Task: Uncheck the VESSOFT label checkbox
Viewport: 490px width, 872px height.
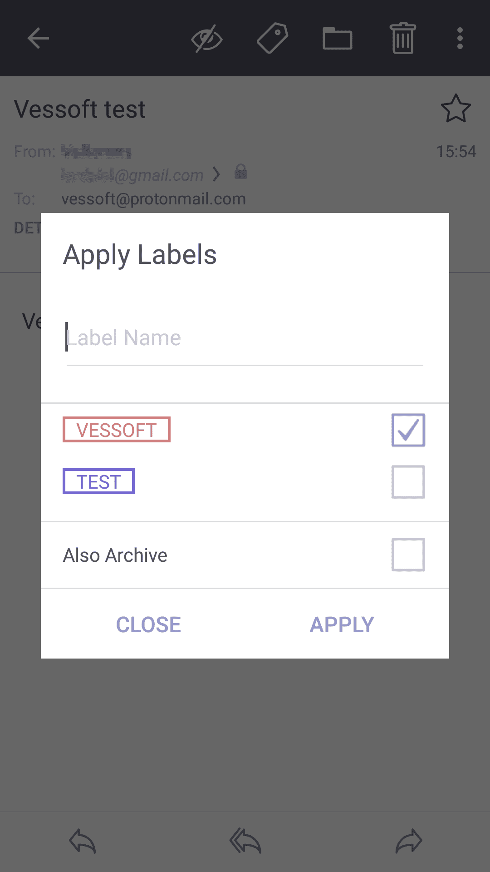Action: [408, 430]
